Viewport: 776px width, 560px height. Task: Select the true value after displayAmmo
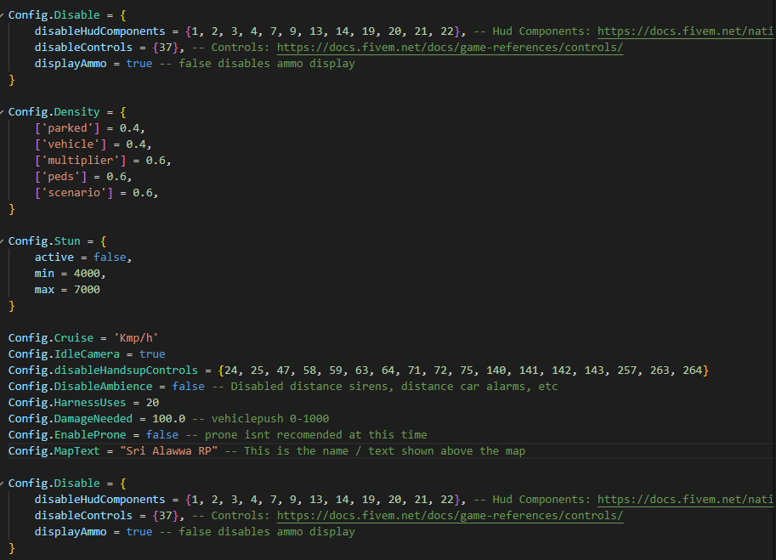click(139, 63)
